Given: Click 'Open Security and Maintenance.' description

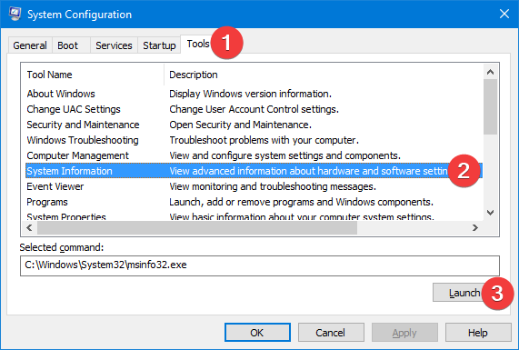Looking at the screenshot, I should pyautogui.click(x=240, y=125).
